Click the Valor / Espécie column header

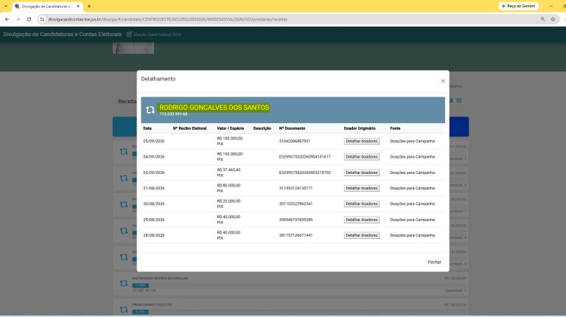coord(230,128)
